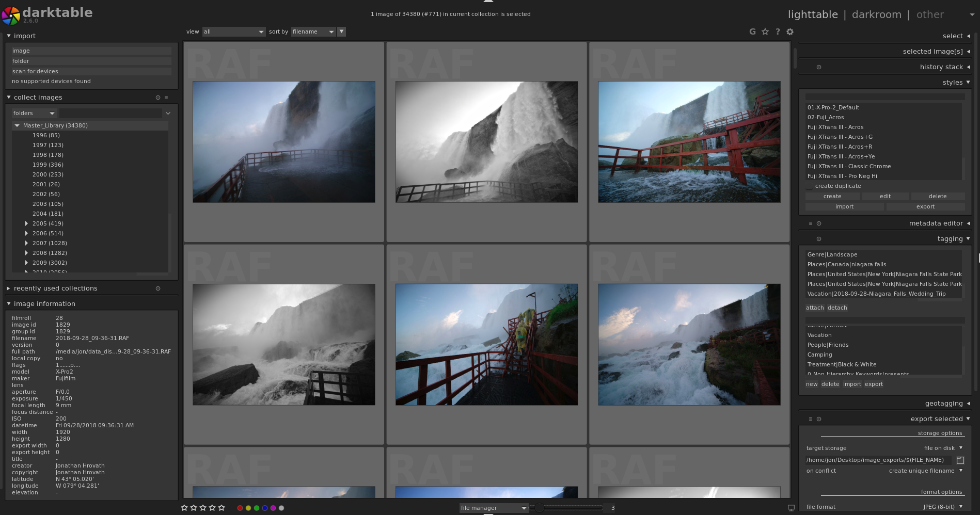Toggle the overlay star icon in top toolbar

[x=765, y=31]
